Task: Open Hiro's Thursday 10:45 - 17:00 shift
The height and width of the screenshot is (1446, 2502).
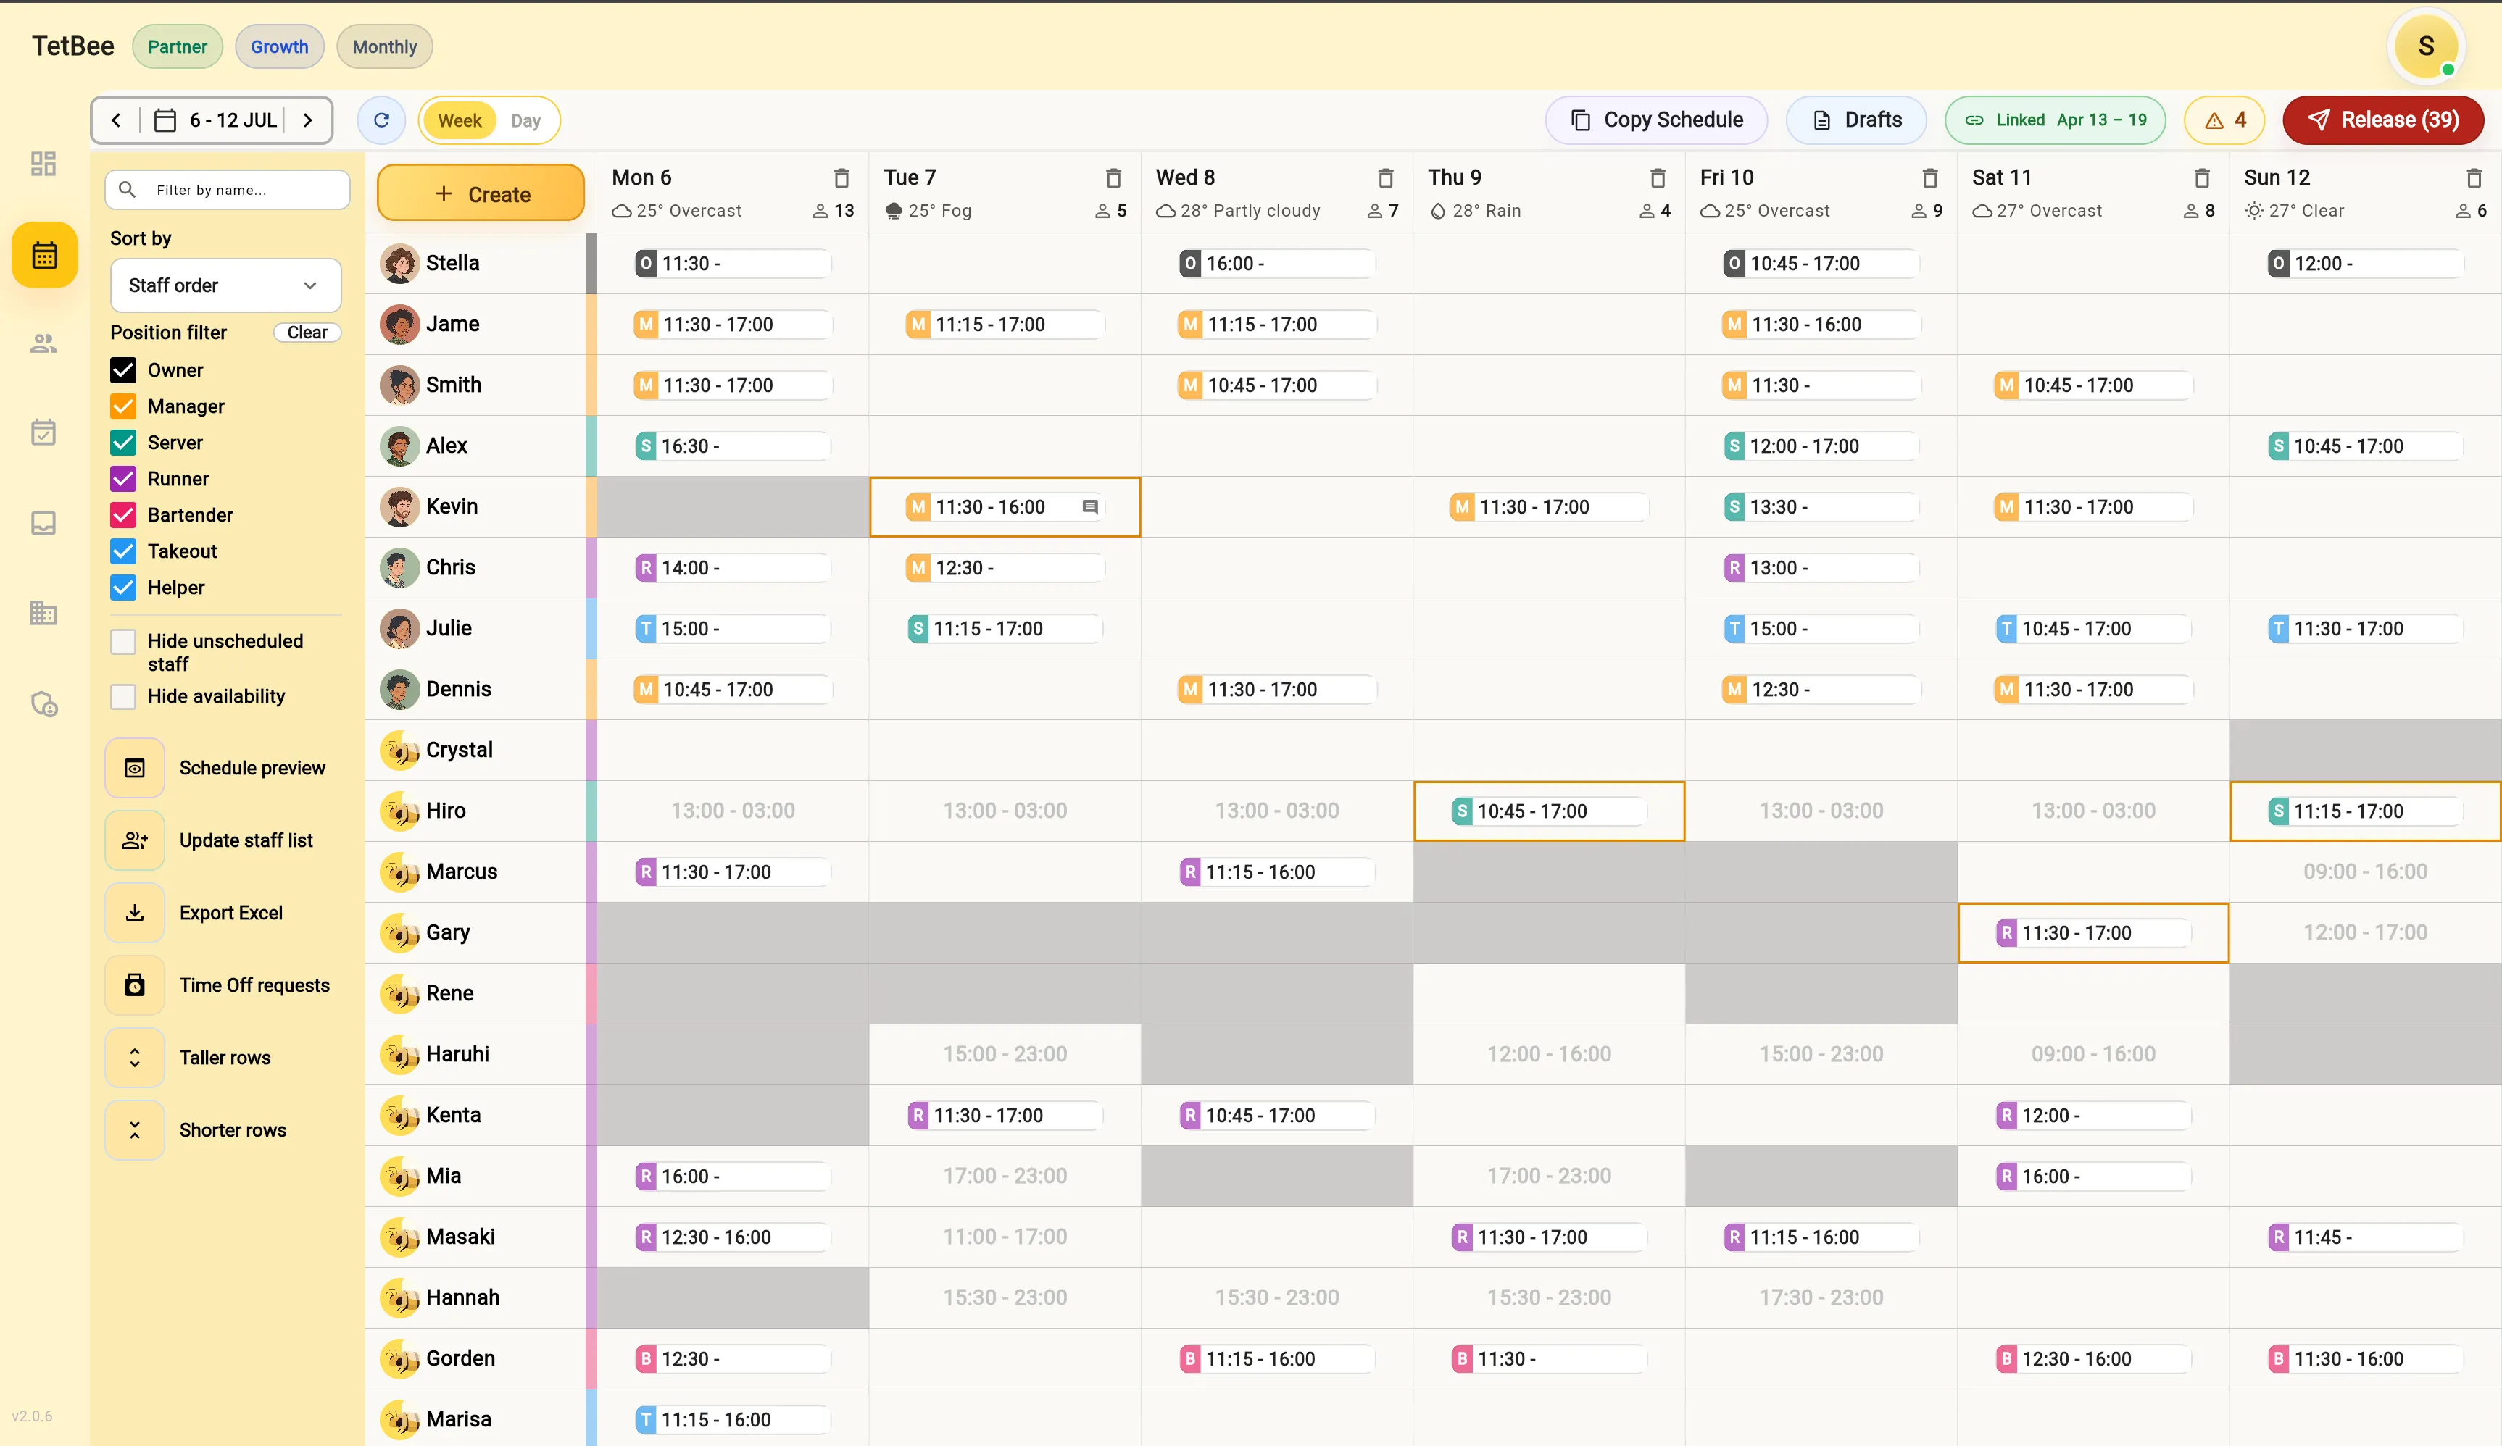Action: pos(1549,811)
